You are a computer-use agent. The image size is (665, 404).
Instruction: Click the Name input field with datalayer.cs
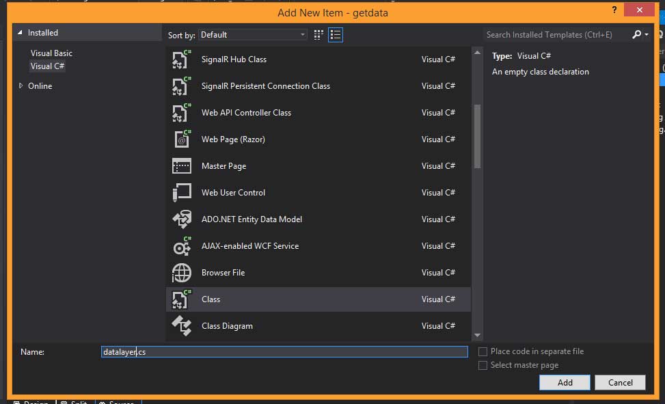pyautogui.click(x=284, y=352)
